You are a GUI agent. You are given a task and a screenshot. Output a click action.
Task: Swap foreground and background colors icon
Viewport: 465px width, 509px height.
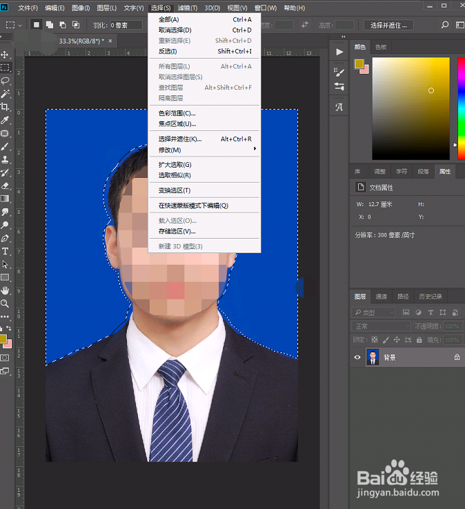coord(9,328)
